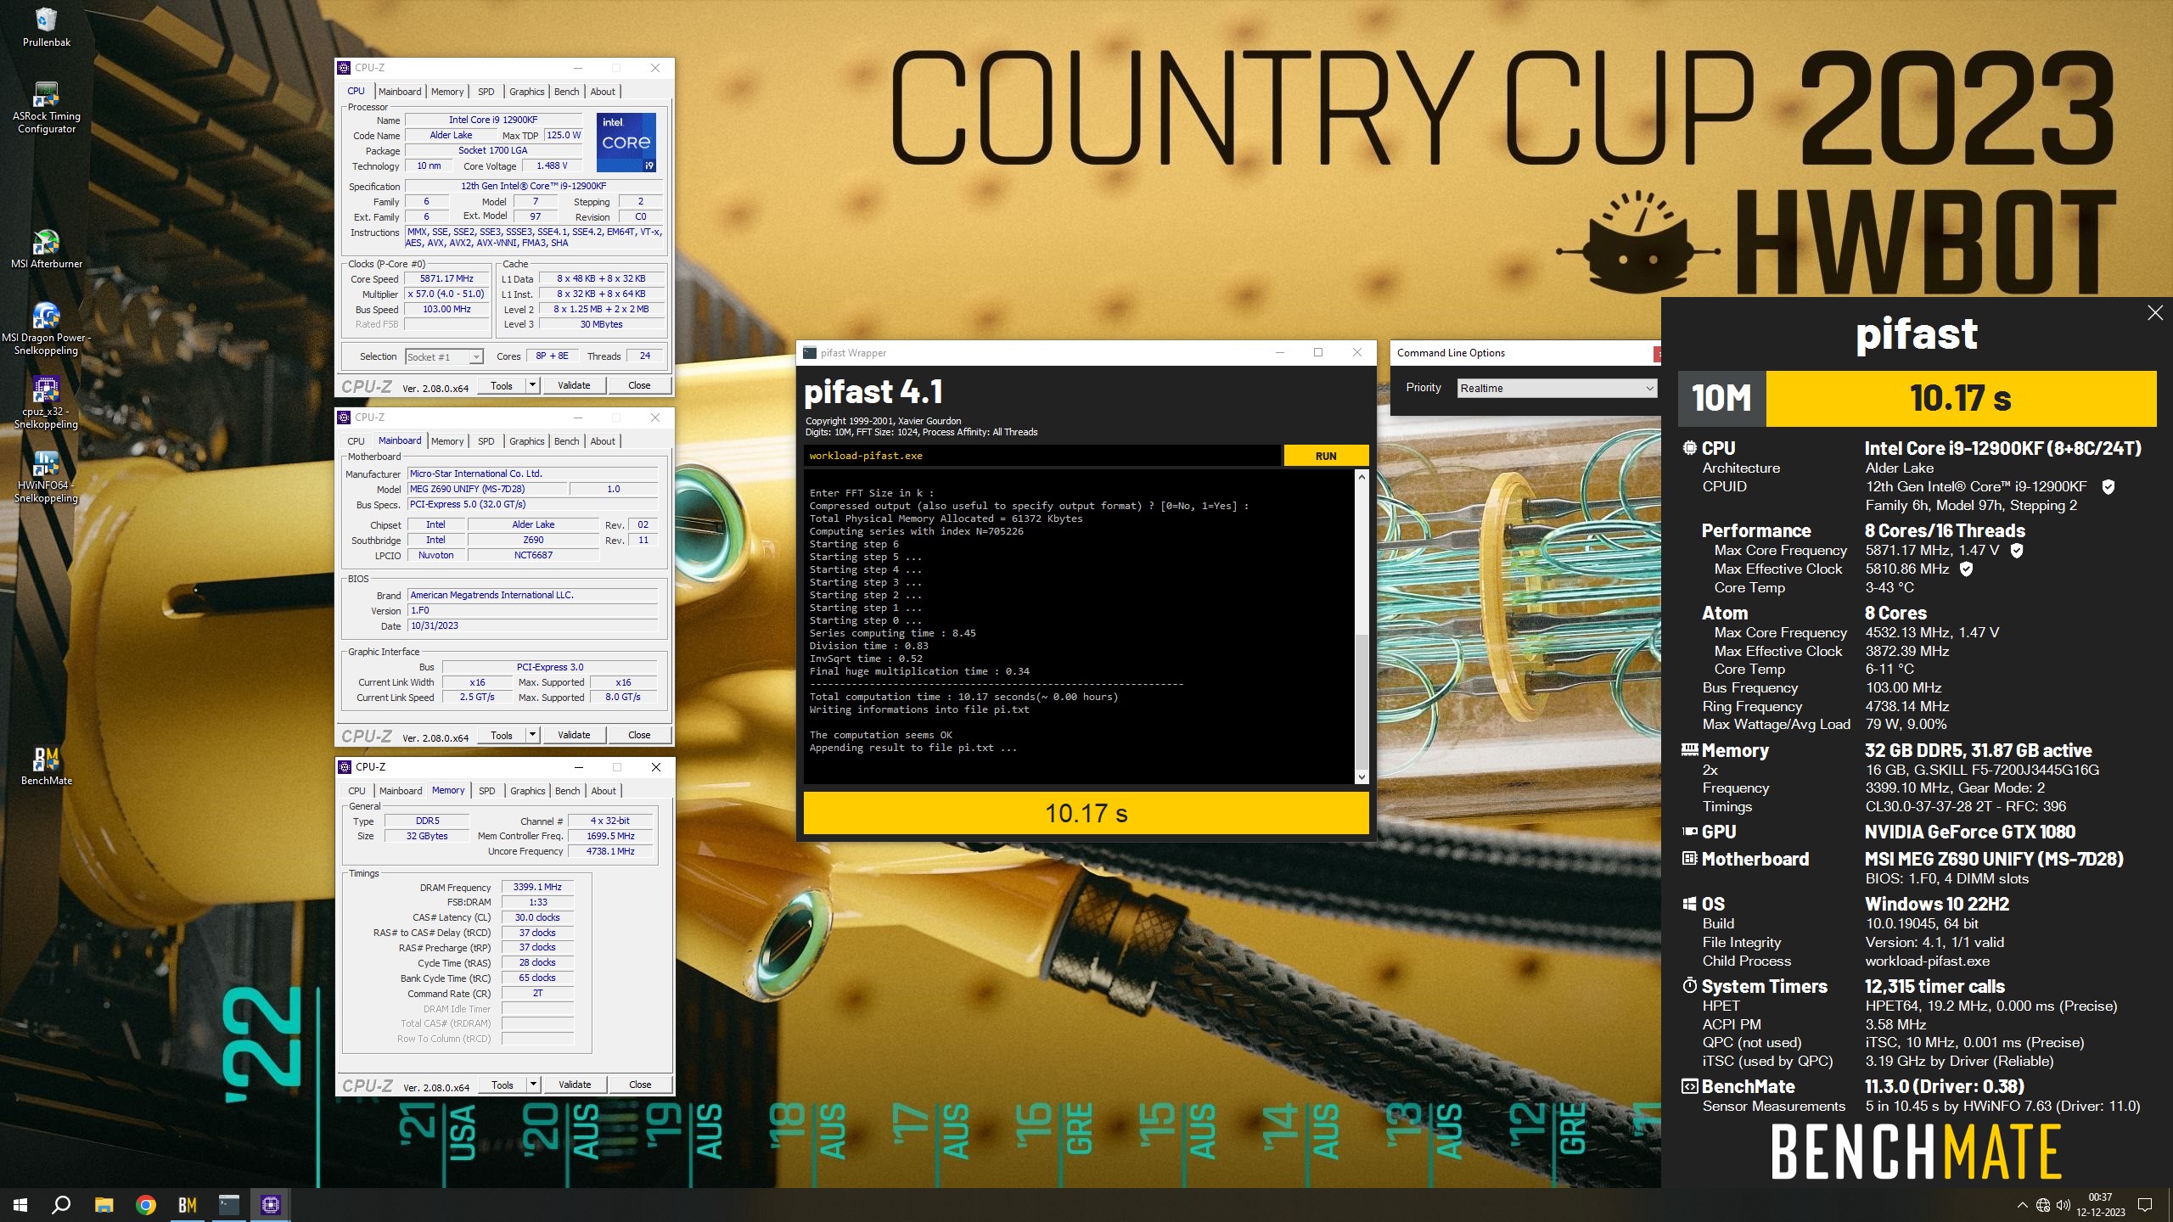This screenshot has height=1222, width=2173.
Task: Open the notification center icon
Action: [x=2145, y=1204]
